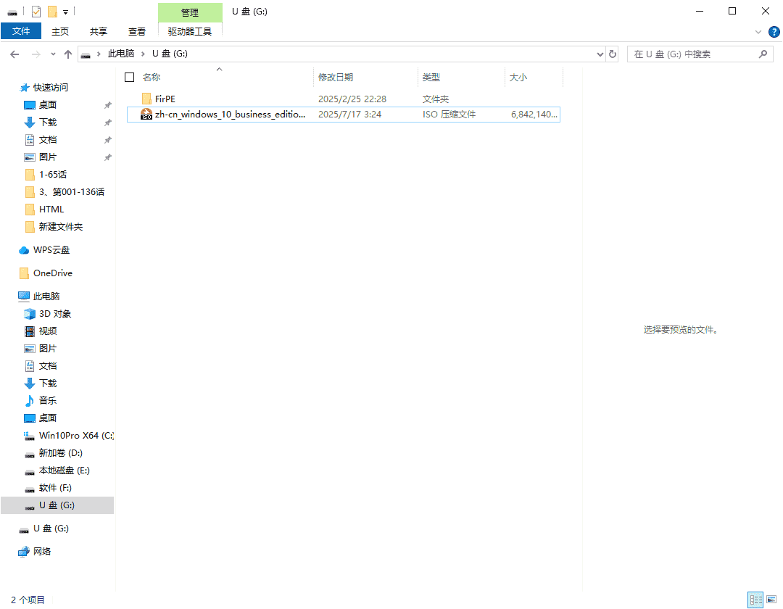Open the Help question mark icon
783x609 pixels.
coord(774,32)
